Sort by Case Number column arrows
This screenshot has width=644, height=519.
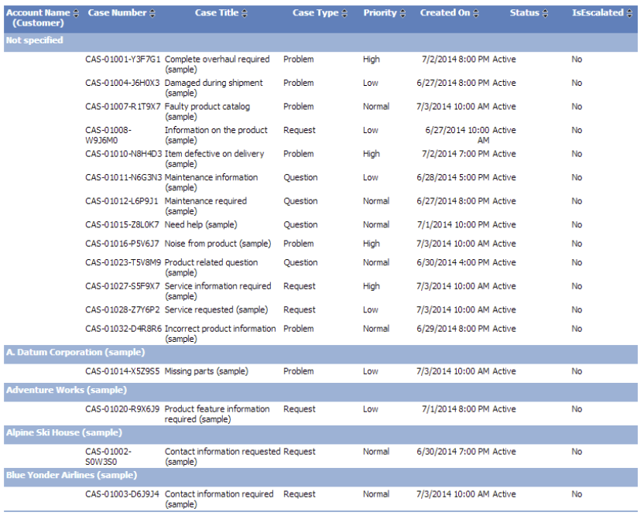pos(152,13)
